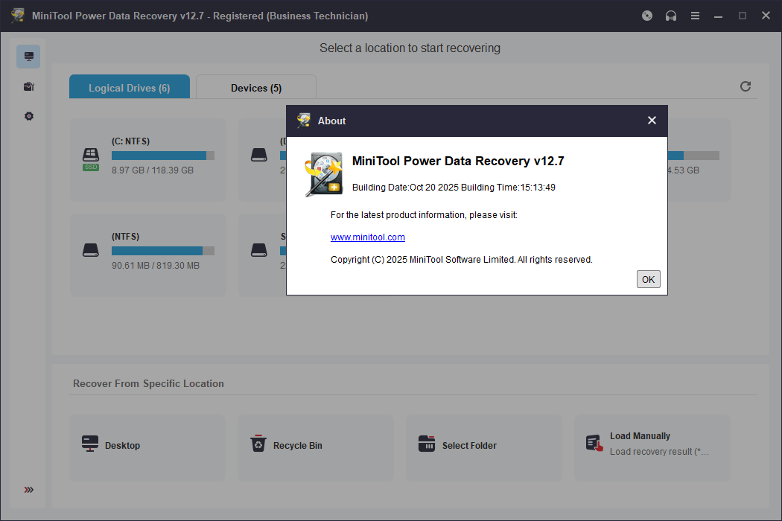Image resolution: width=782 pixels, height=521 pixels.
Task: Open the hamburger menu in title bar
Action: tap(695, 16)
